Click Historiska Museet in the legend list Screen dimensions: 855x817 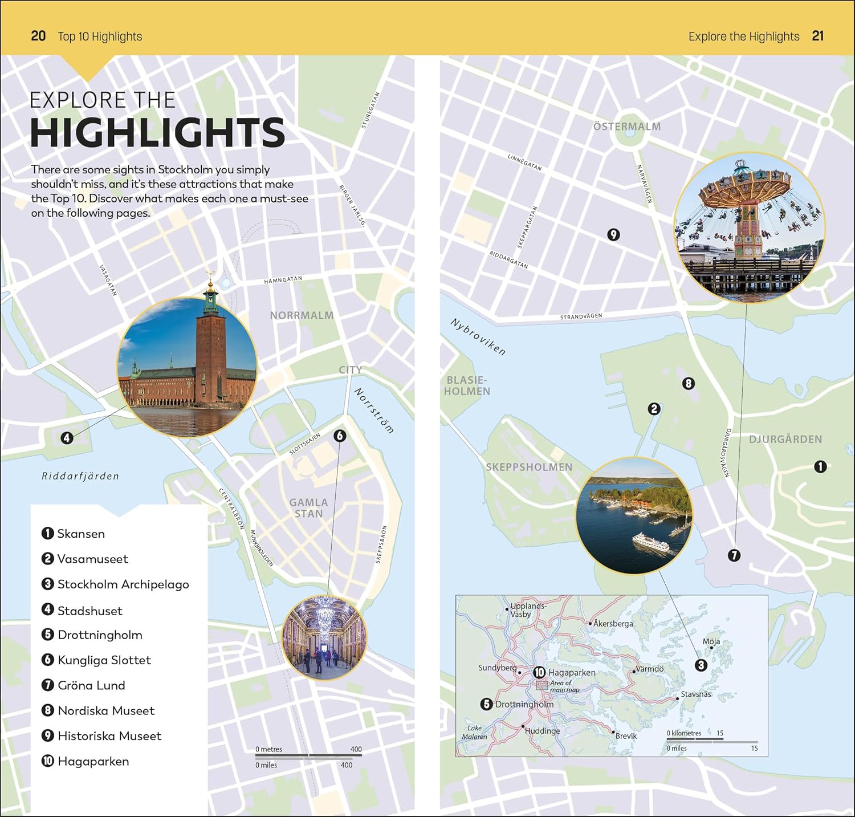tap(109, 736)
